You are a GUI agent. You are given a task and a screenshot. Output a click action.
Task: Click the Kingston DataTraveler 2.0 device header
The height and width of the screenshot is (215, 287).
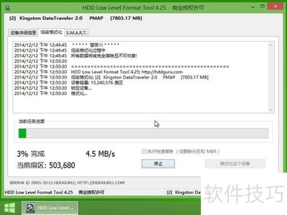[x=76, y=18]
